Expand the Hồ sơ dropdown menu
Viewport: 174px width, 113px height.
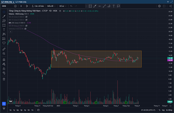click(x=63, y=6)
